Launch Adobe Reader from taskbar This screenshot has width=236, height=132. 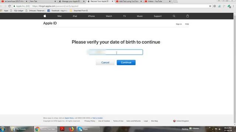click(62, 129)
